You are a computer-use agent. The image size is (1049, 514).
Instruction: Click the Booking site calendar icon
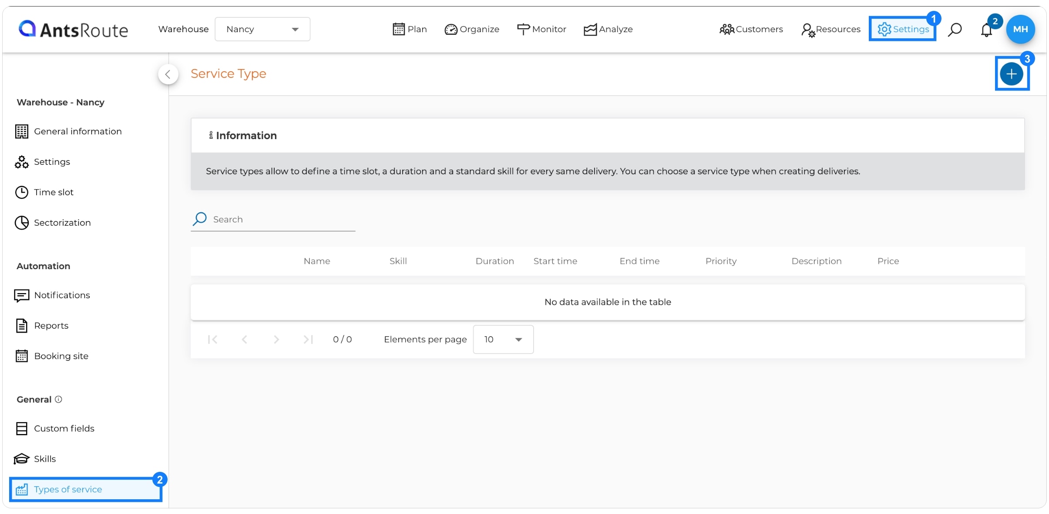click(x=22, y=356)
